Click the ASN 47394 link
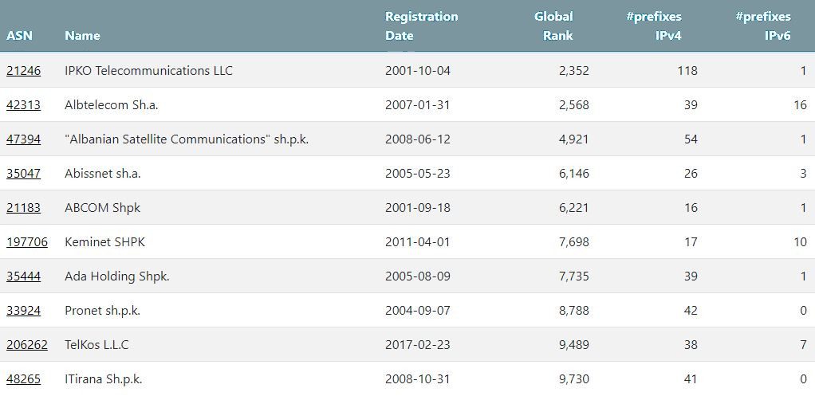 [x=23, y=139]
